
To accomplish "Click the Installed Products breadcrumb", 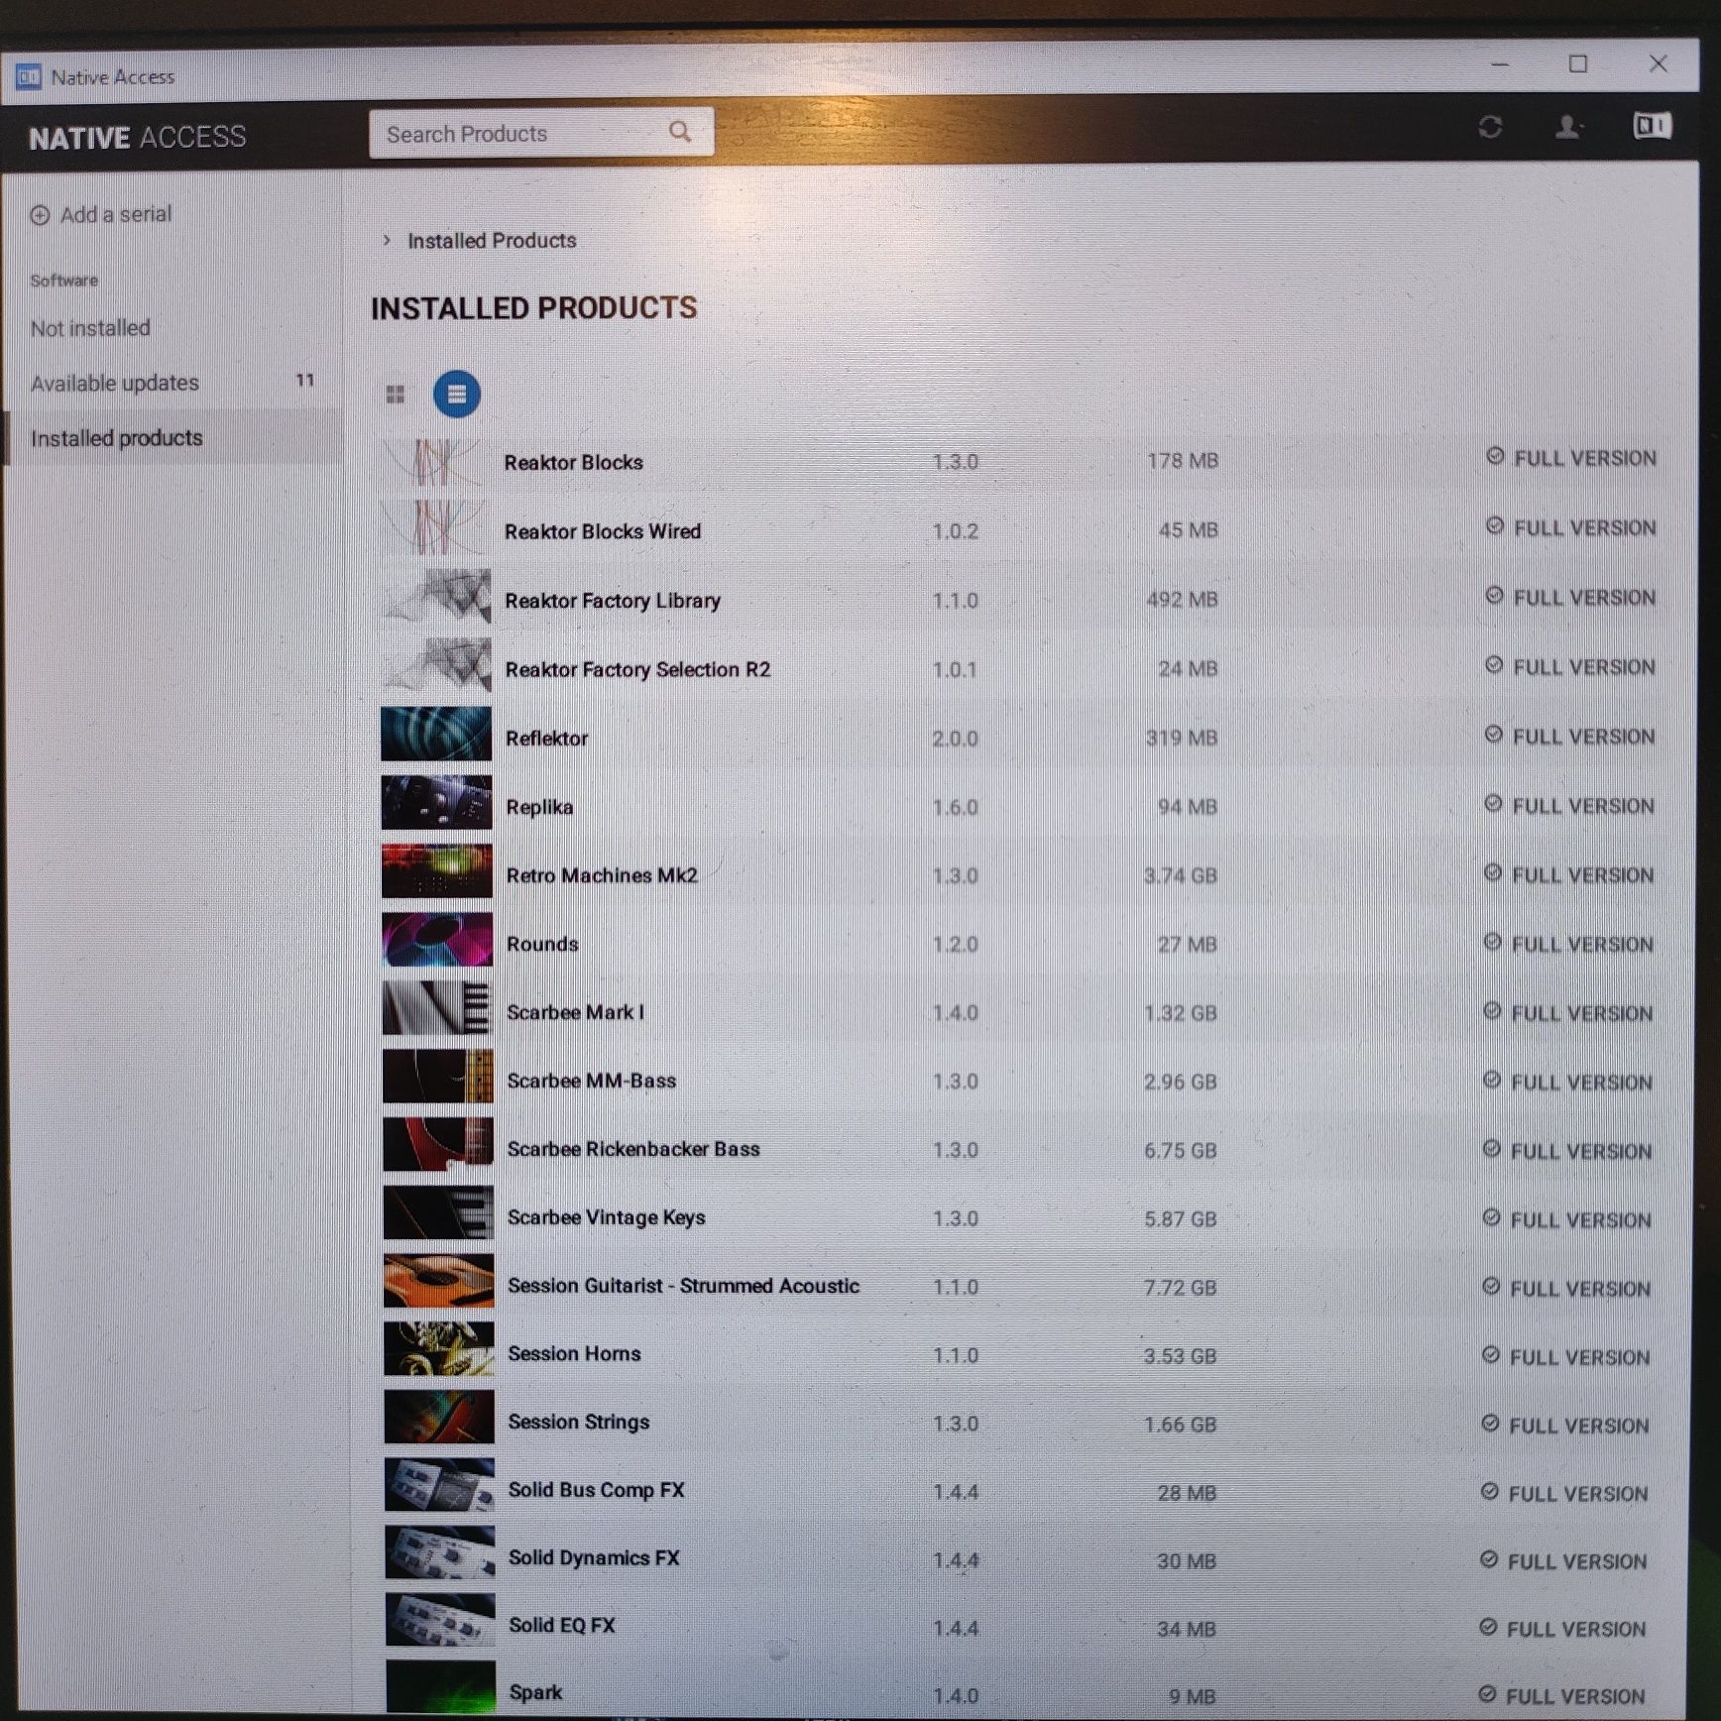I will [492, 241].
